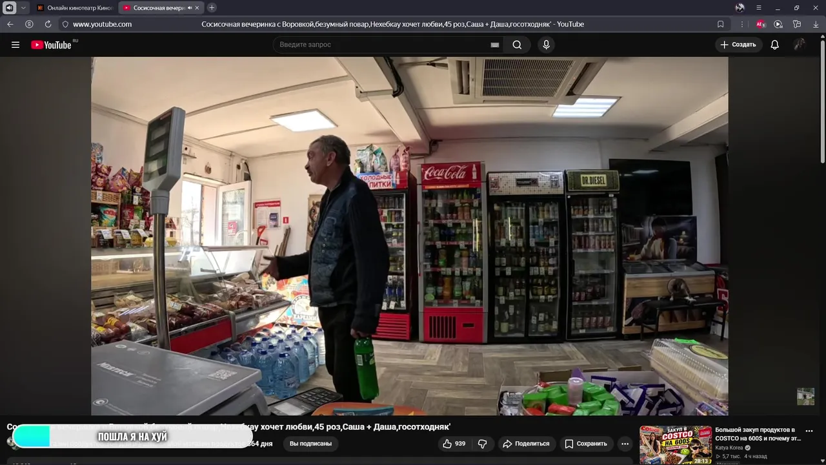Open the Yandex home button
826x465 pixels.
pyautogui.click(x=29, y=24)
